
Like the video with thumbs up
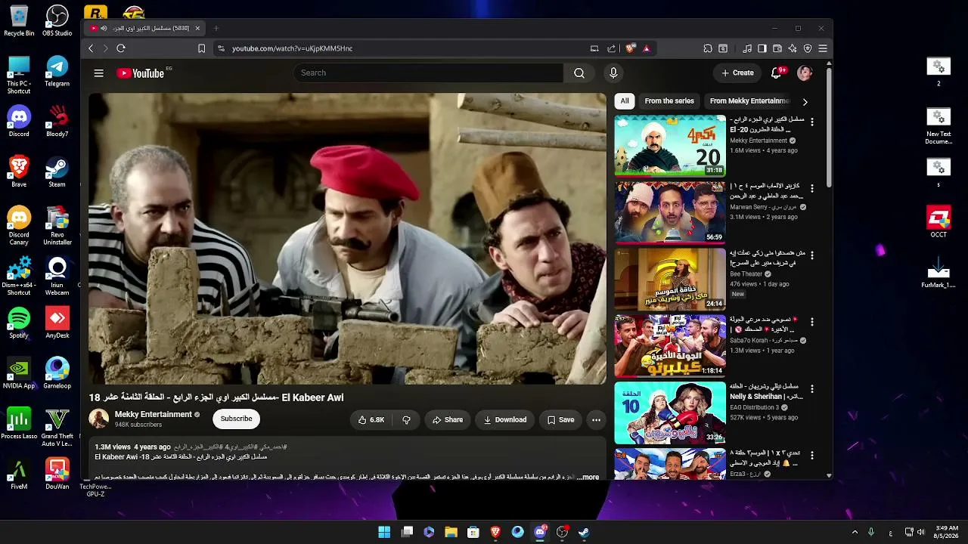(371, 420)
